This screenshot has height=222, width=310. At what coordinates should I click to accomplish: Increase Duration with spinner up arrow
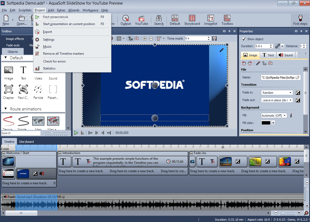point(271,45)
